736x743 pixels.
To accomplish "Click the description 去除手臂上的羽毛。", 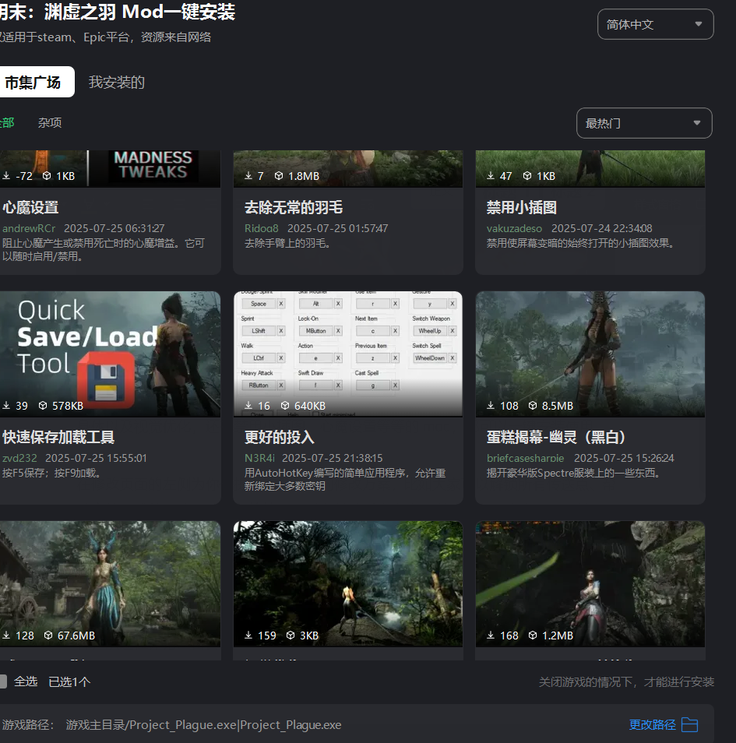I will (x=287, y=243).
